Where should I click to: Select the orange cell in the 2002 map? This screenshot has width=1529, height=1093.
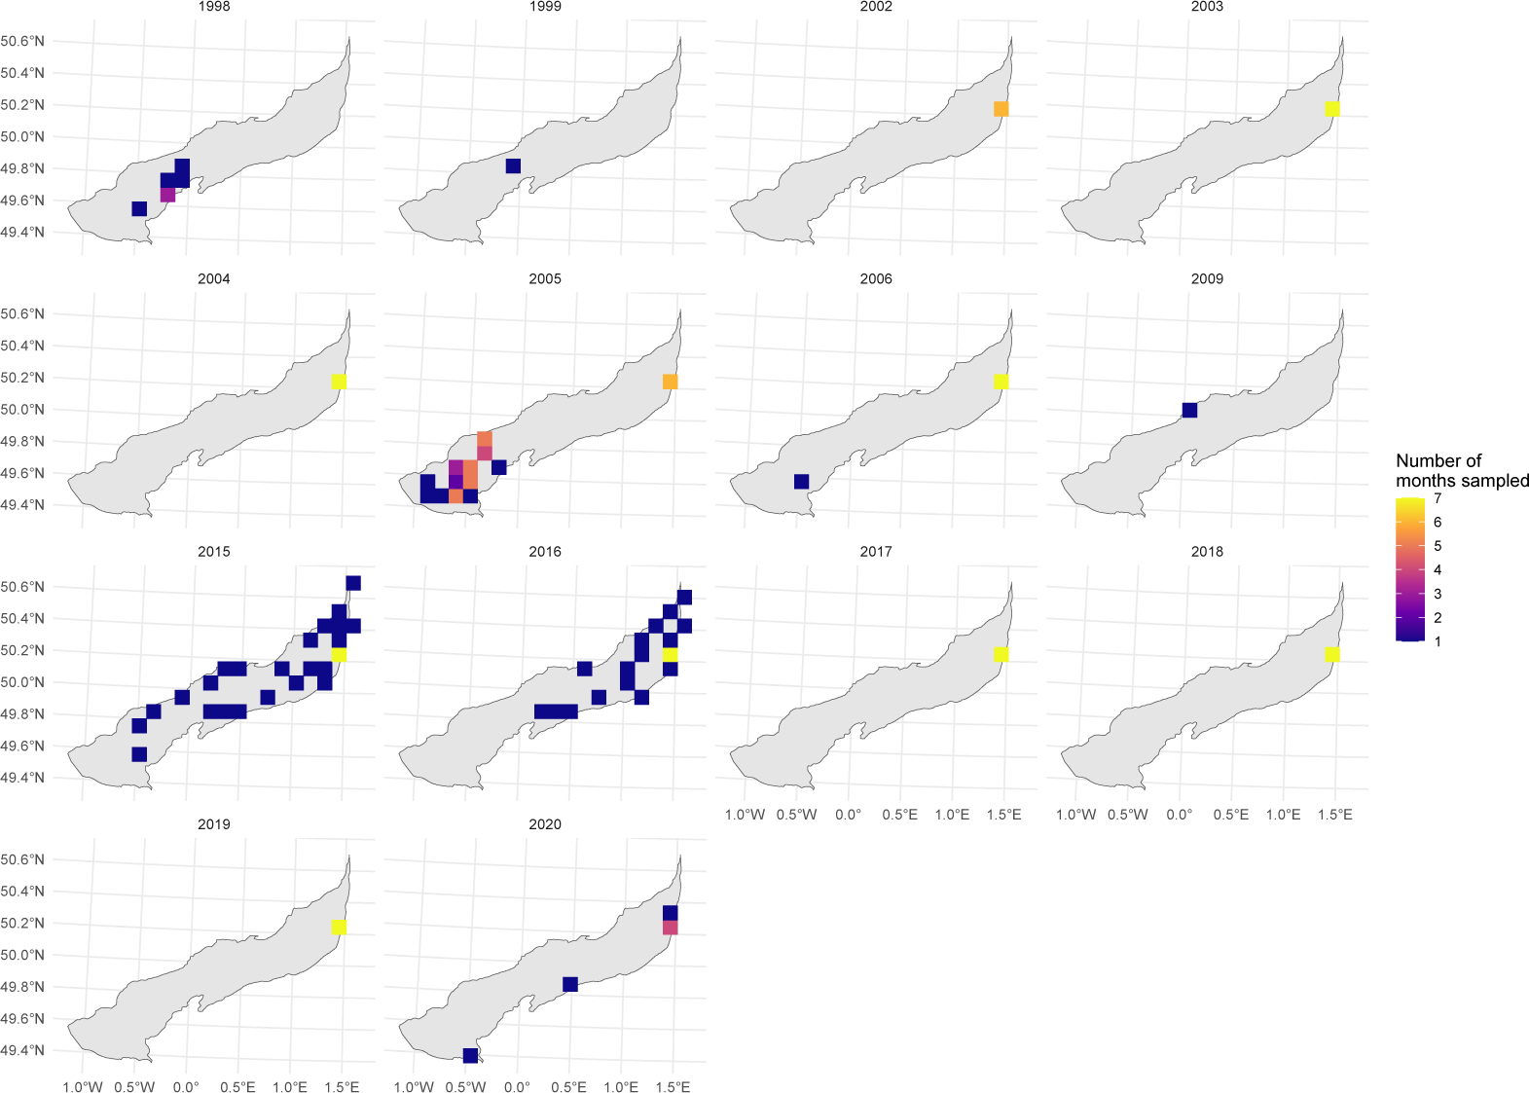pyautogui.click(x=1001, y=109)
